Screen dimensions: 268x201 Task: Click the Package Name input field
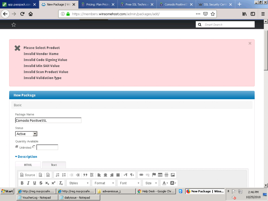pyautogui.click(x=48, y=120)
